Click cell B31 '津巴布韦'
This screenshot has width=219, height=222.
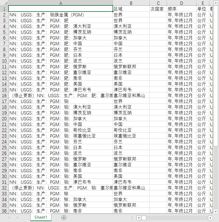click(131, 182)
